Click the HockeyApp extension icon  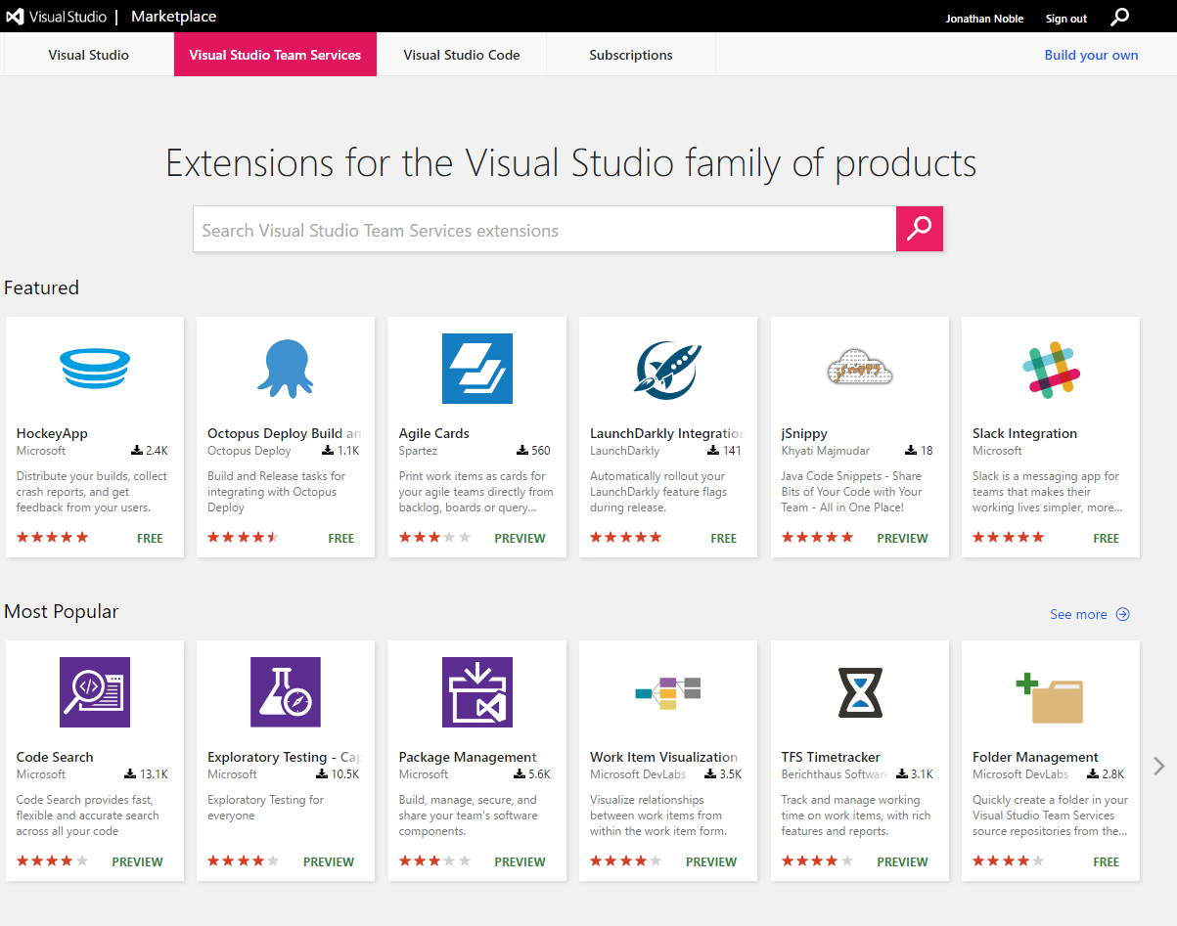(x=94, y=369)
